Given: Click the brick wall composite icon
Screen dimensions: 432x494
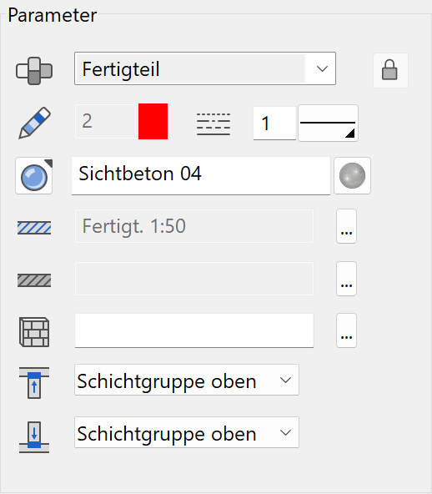Looking at the screenshot, I should tap(34, 332).
